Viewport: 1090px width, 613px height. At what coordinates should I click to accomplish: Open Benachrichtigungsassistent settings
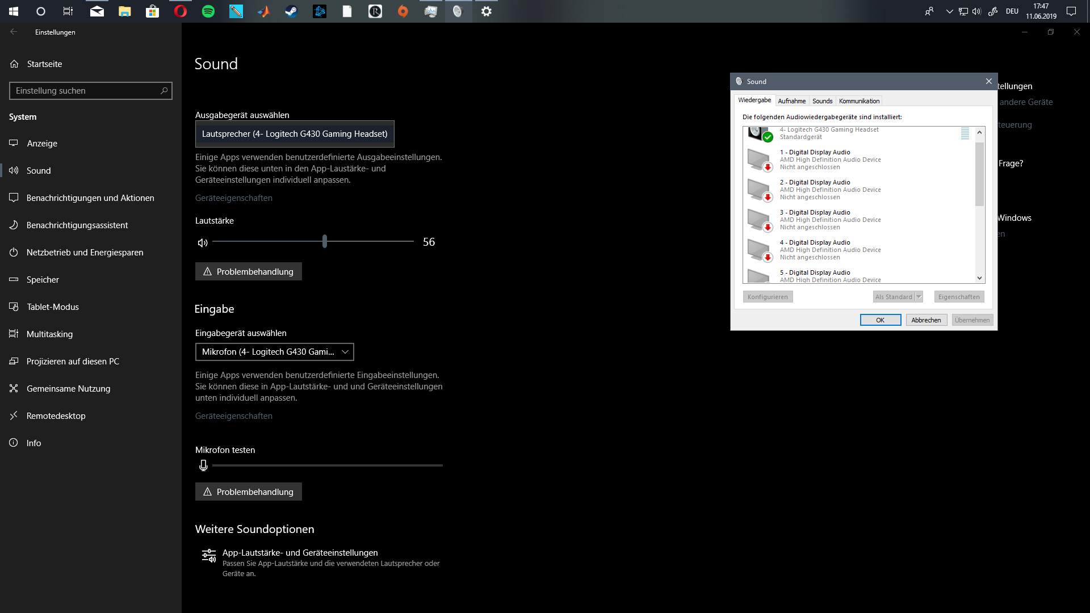tap(91, 225)
